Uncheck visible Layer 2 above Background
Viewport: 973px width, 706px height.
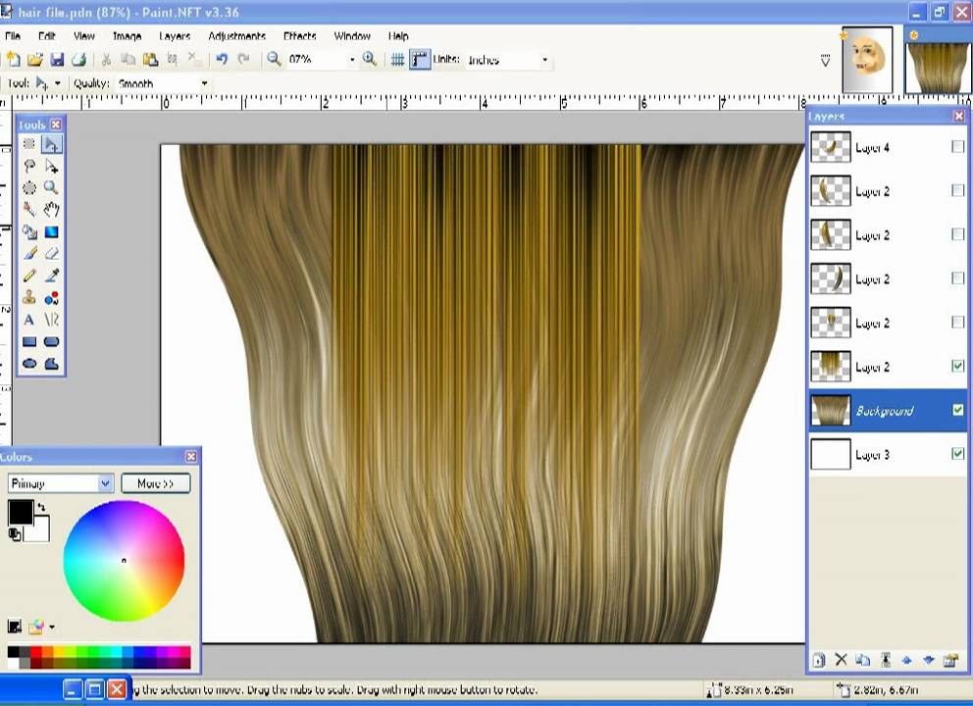click(x=957, y=366)
